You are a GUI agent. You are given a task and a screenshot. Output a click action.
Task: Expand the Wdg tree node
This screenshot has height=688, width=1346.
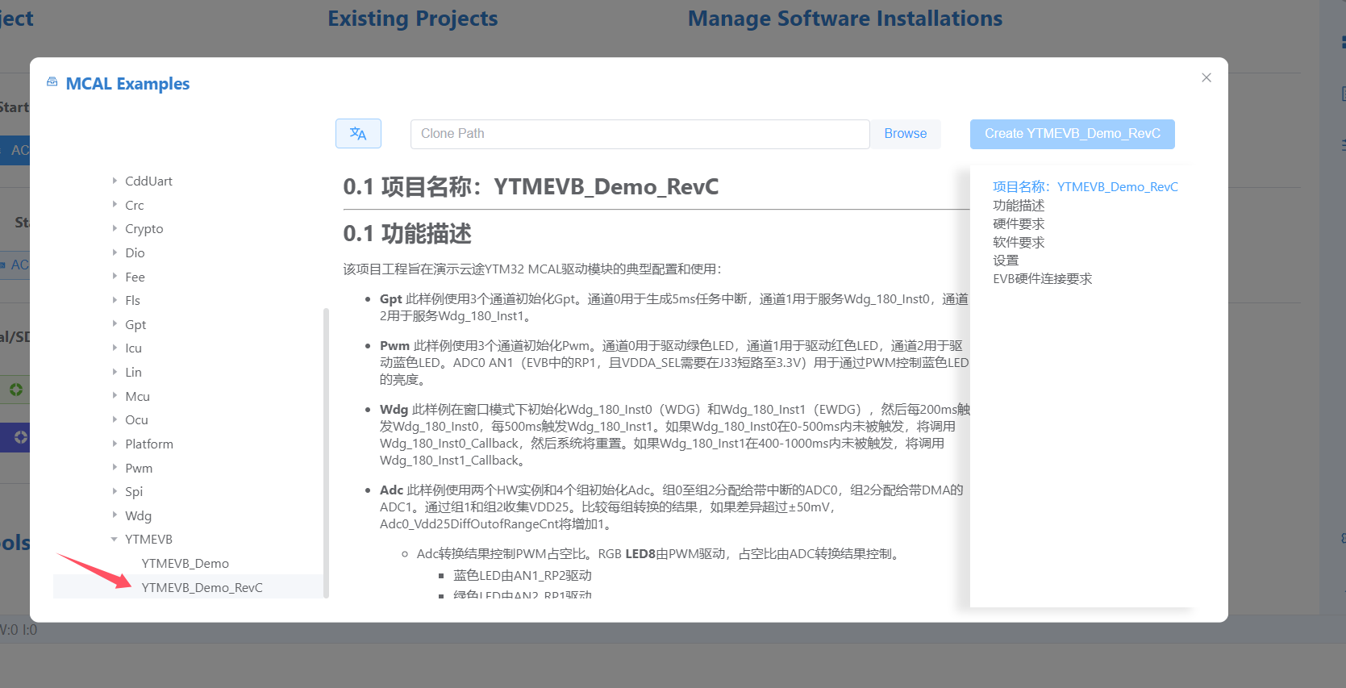click(115, 515)
